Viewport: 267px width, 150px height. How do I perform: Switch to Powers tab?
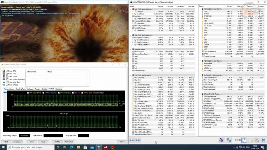38,89
